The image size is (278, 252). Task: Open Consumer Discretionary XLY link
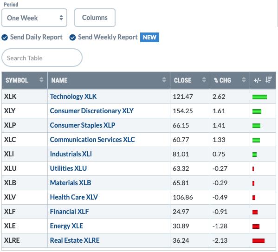[x=92, y=111]
